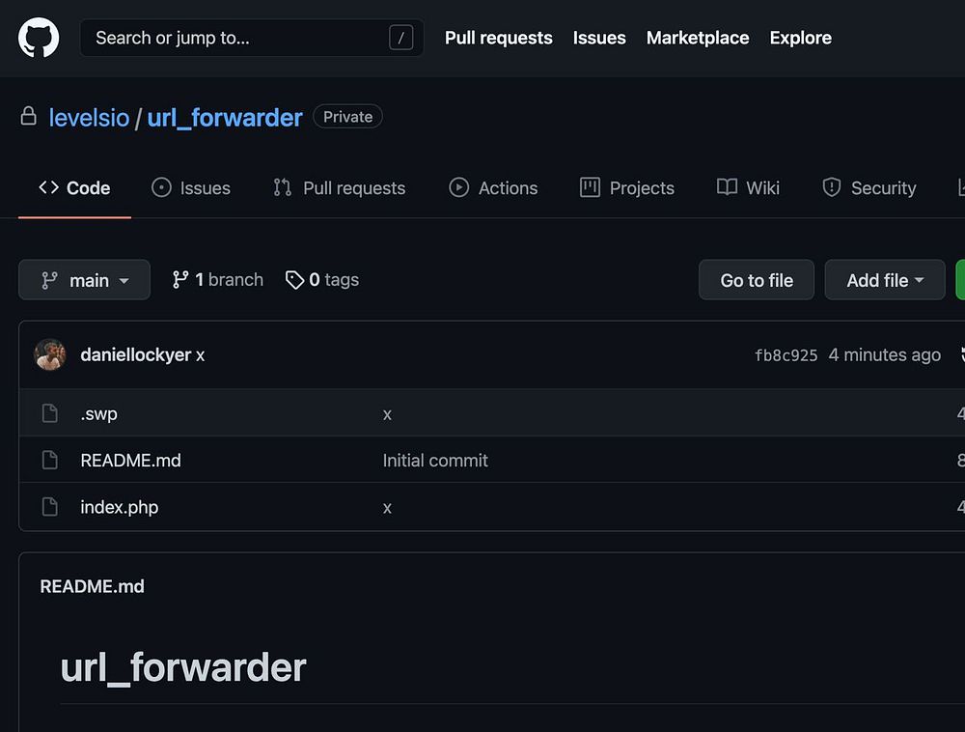View the 1 branch link

(217, 280)
